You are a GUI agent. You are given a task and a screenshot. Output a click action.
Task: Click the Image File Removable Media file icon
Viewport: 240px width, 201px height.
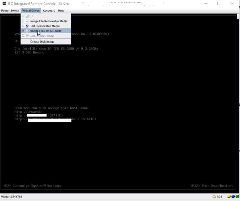point(27,21)
